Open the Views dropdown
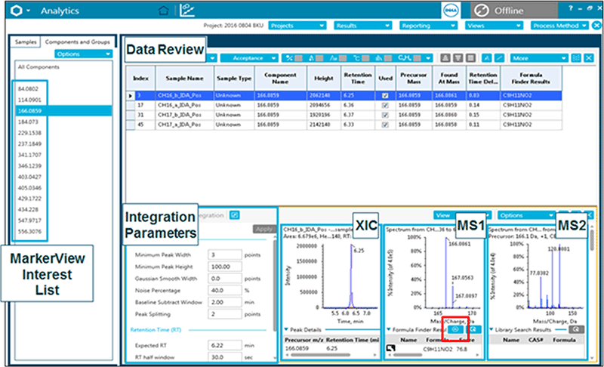Screen dimensions: 604x367 point(494,26)
